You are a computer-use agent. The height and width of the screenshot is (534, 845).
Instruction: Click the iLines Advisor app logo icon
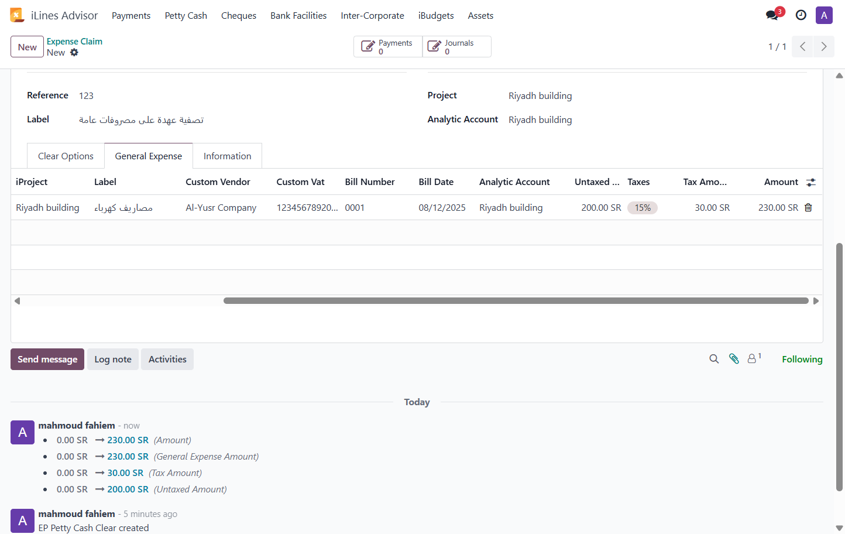[x=17, y=15]
